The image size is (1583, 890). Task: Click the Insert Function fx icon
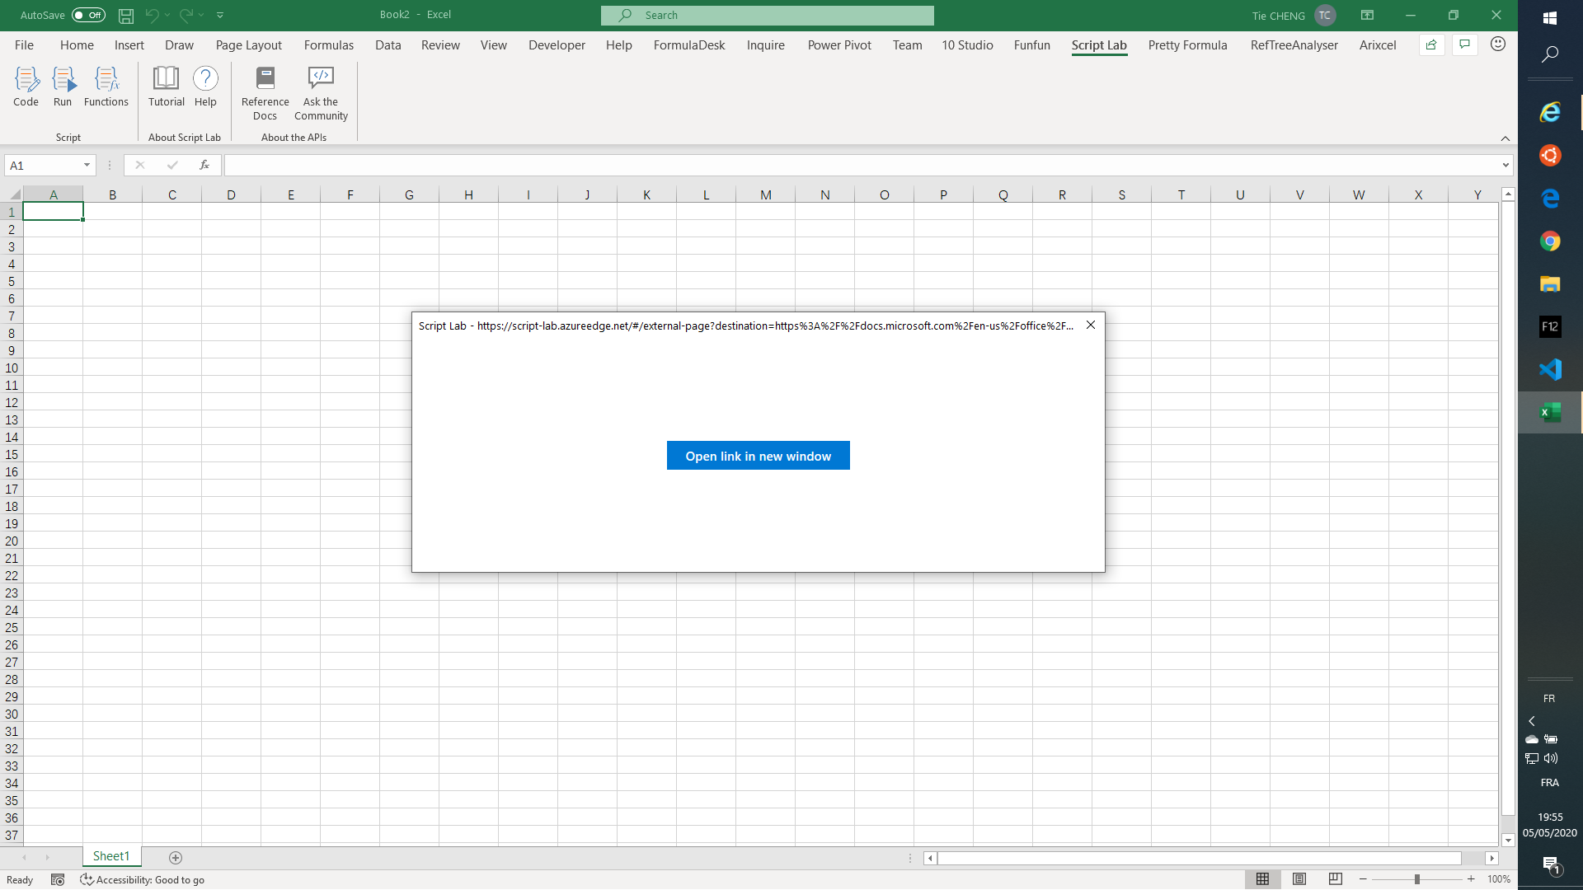pyautogui.click(x=204, y=165)
